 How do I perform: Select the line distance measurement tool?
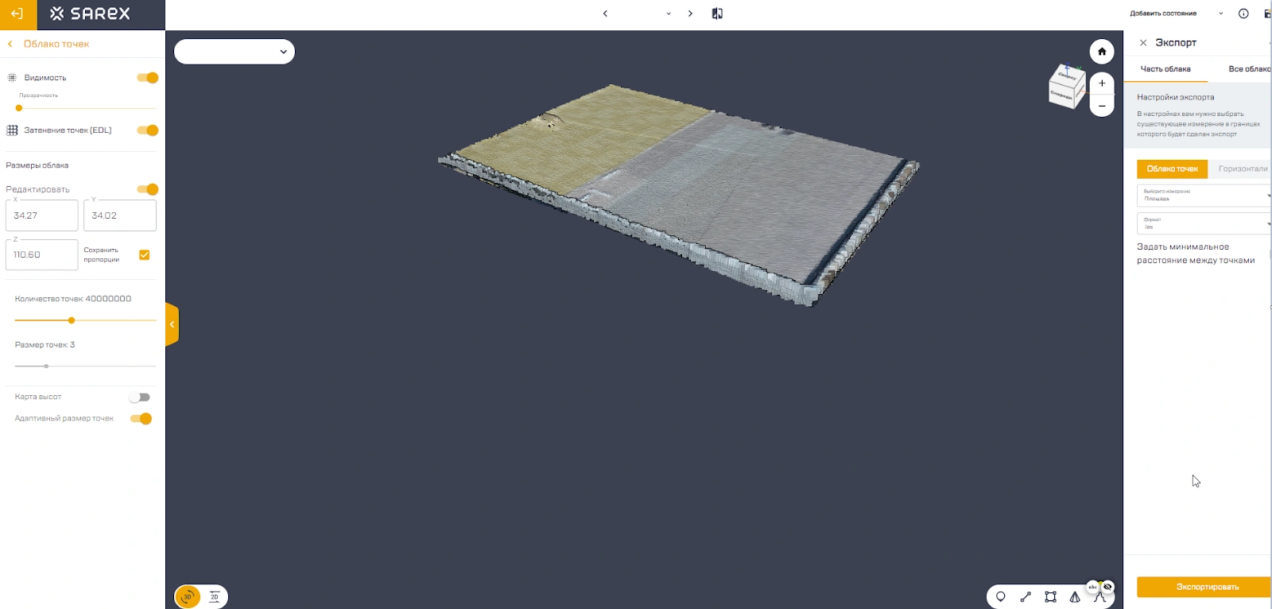[x=1026, y=597]
